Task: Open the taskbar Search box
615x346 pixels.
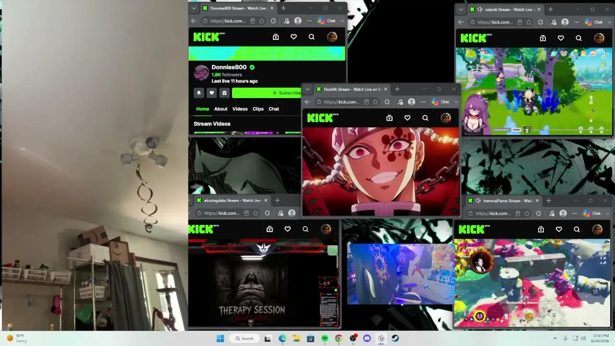Action: coord(245,338)
